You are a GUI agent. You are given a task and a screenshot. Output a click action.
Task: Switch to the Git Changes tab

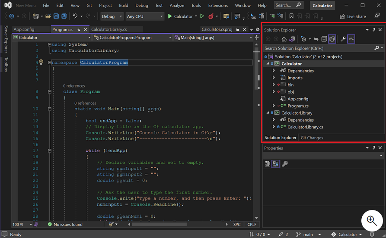tap(312, 138)
